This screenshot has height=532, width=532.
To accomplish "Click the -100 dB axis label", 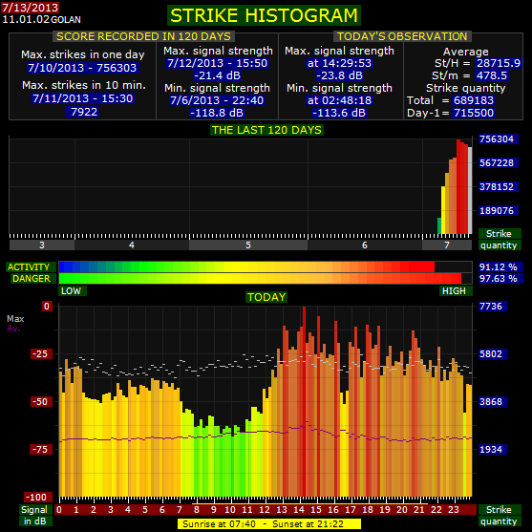I will 38,498.
